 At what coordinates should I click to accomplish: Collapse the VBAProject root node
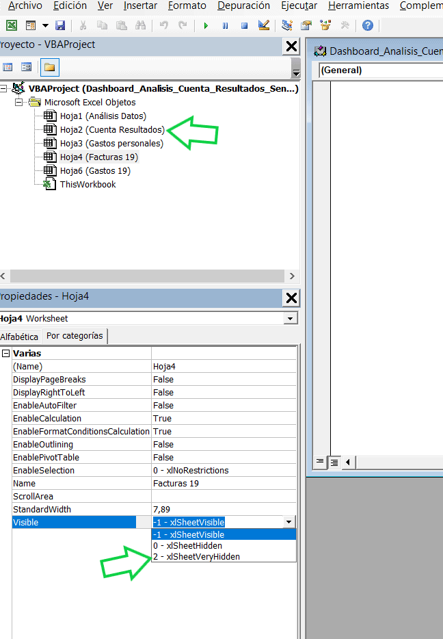click(3, 88)
